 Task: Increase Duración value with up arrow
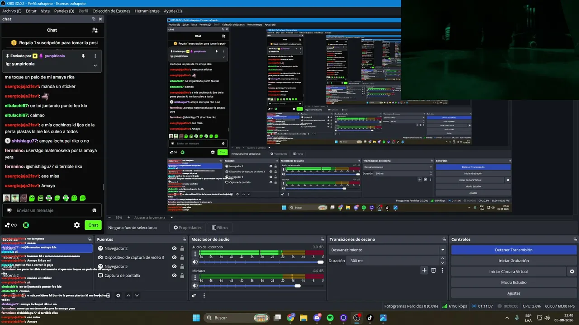[x=442, y=259]
